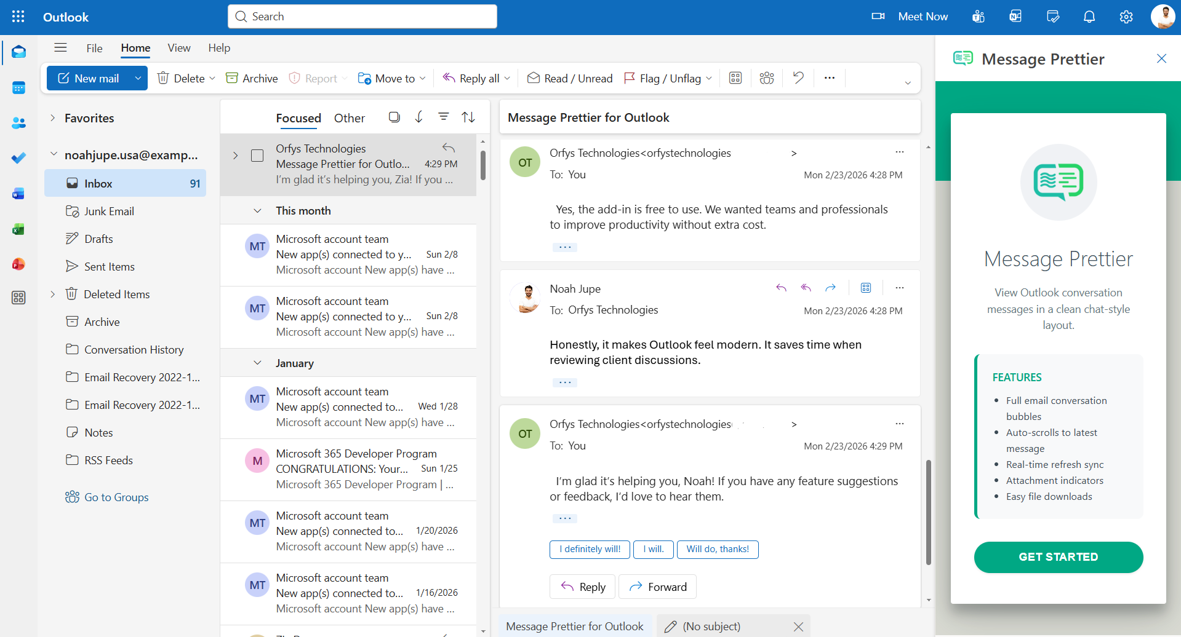The width and height of the screenshot is (1181, 637).
Task: Open Teams chat icon in header
Action: 979,17
